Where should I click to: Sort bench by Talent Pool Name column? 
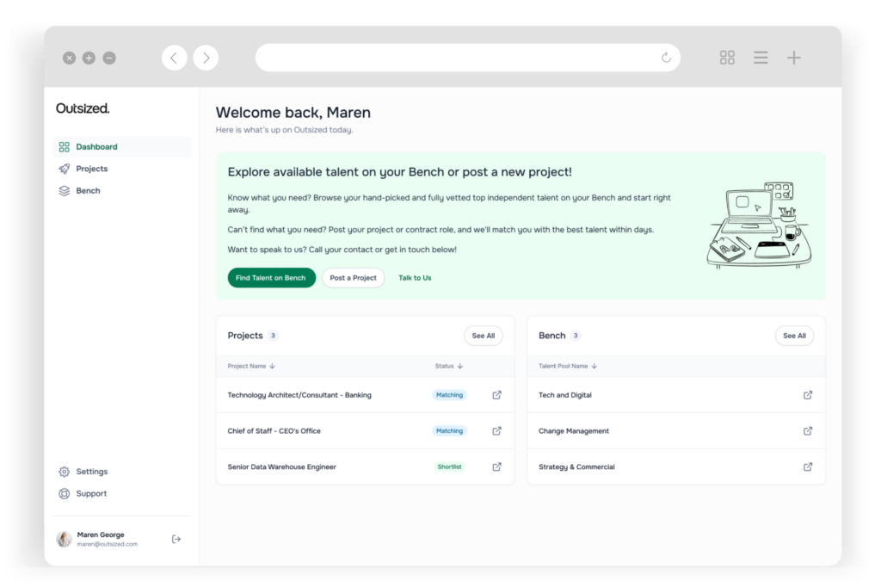pyautogui.click(x=567, y=366)
